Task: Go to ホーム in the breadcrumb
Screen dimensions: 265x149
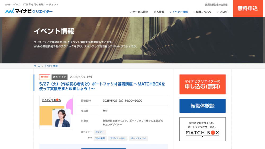Action: pos(37,66)
